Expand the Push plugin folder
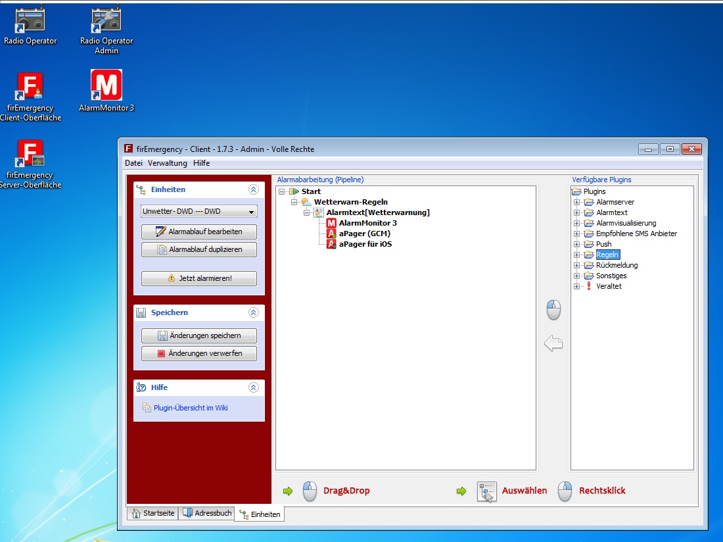The image size is (723, 542). click(x=577, y=244)
